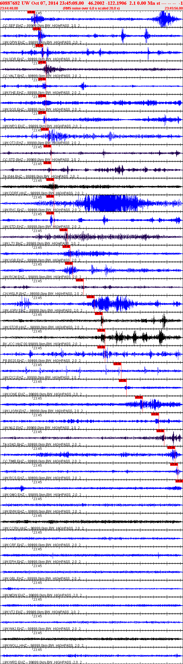Click the UW.MDW.EHZ station label
This screenshot has width=183, height=664.
[42, 595]
